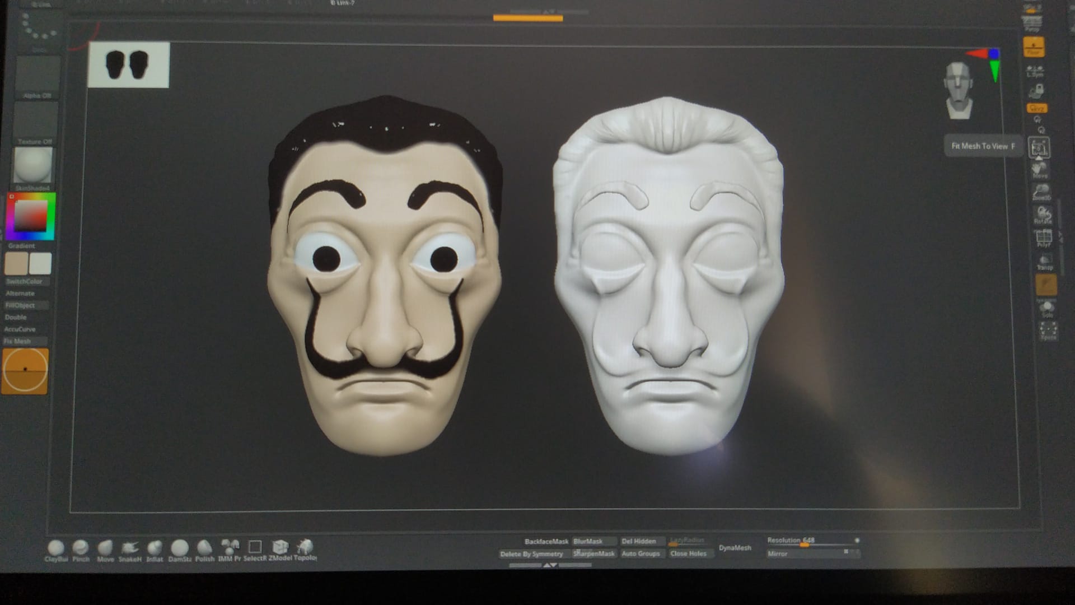Viewport: 1075px width, 605px height.
Task: Click the orange progress bar at top
Action: (x=528, y=18)
